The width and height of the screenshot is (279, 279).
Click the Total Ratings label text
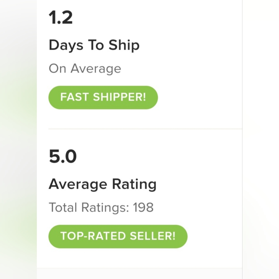pos(89,208)
